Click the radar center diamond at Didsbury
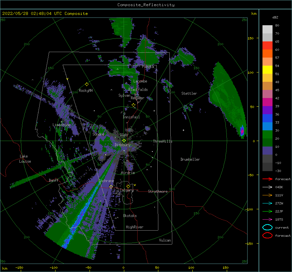Viewport: 292px width, 272px height. coord(124,141)
